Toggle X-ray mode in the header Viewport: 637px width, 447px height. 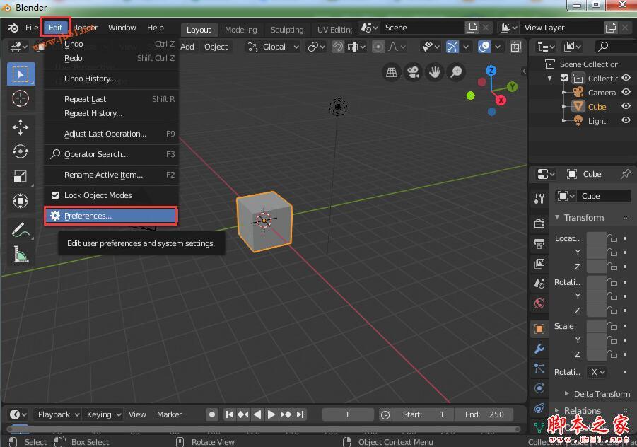tap(515, 47)
